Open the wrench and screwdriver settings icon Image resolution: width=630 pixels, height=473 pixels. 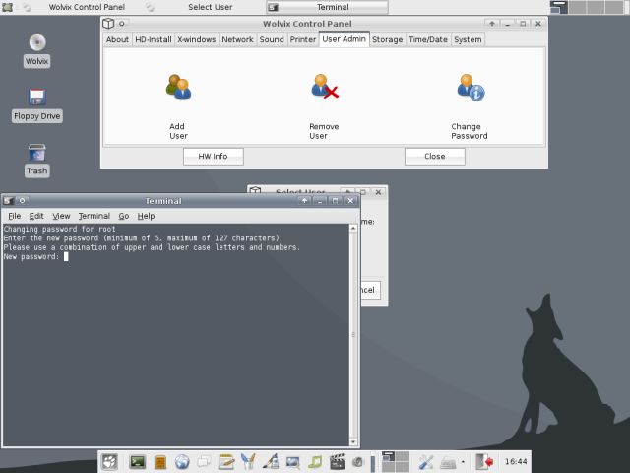point(425,462)
